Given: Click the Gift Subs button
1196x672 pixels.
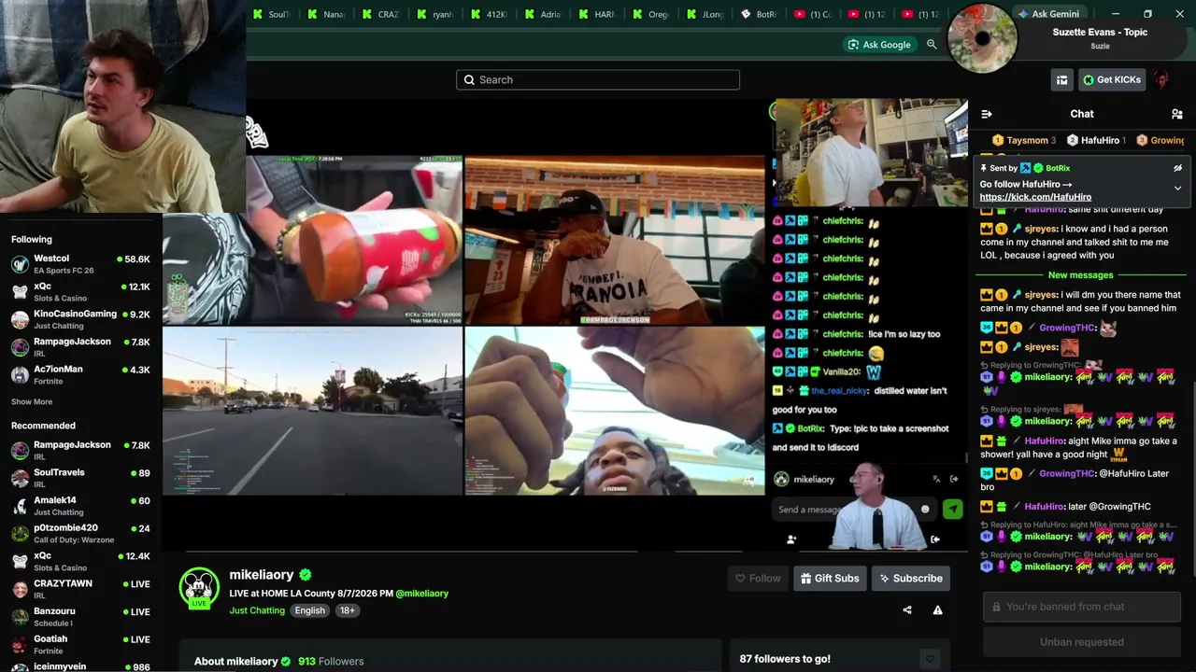Looking at the screenshot, I should click(x=830, y=579).
